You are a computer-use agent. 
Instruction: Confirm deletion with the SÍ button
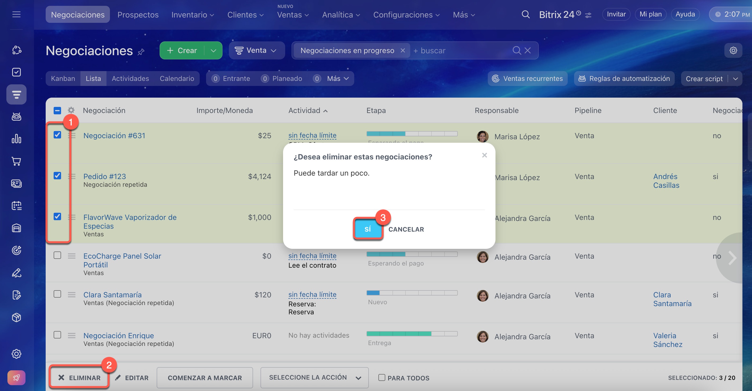point(368,229)
